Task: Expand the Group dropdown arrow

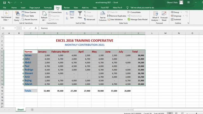Action: (181, 12)
